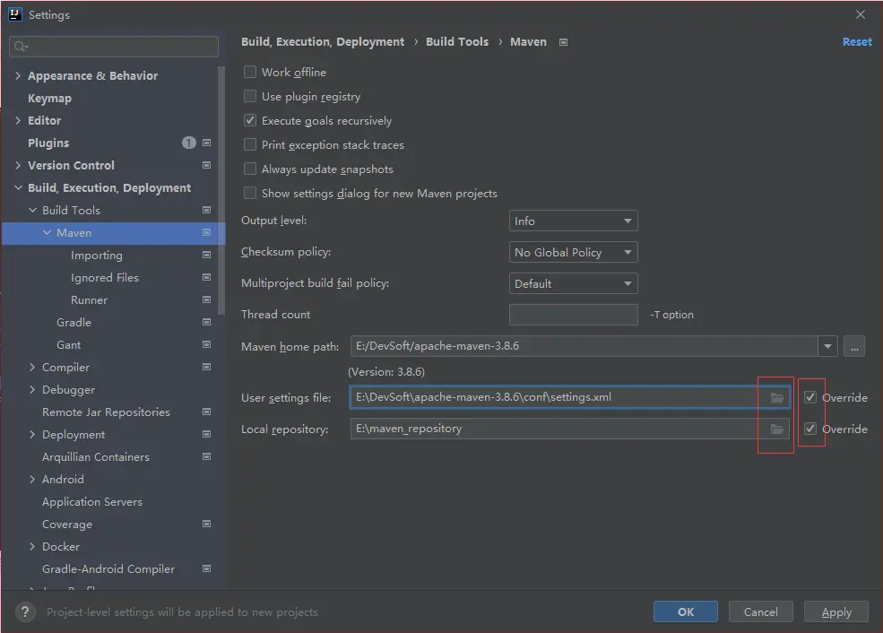Click the settings tree scrollbar
Viewport: 883px width, 633px height.
[x=222, y=188]
